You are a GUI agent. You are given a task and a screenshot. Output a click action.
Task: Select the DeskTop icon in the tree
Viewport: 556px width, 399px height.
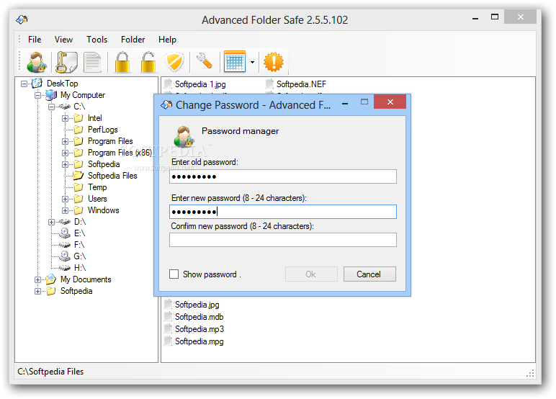(37, 84)
